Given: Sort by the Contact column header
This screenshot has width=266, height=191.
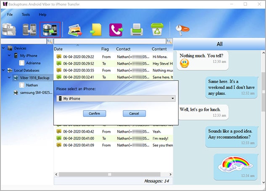Looking at the screenshot, I should [123, 49].
